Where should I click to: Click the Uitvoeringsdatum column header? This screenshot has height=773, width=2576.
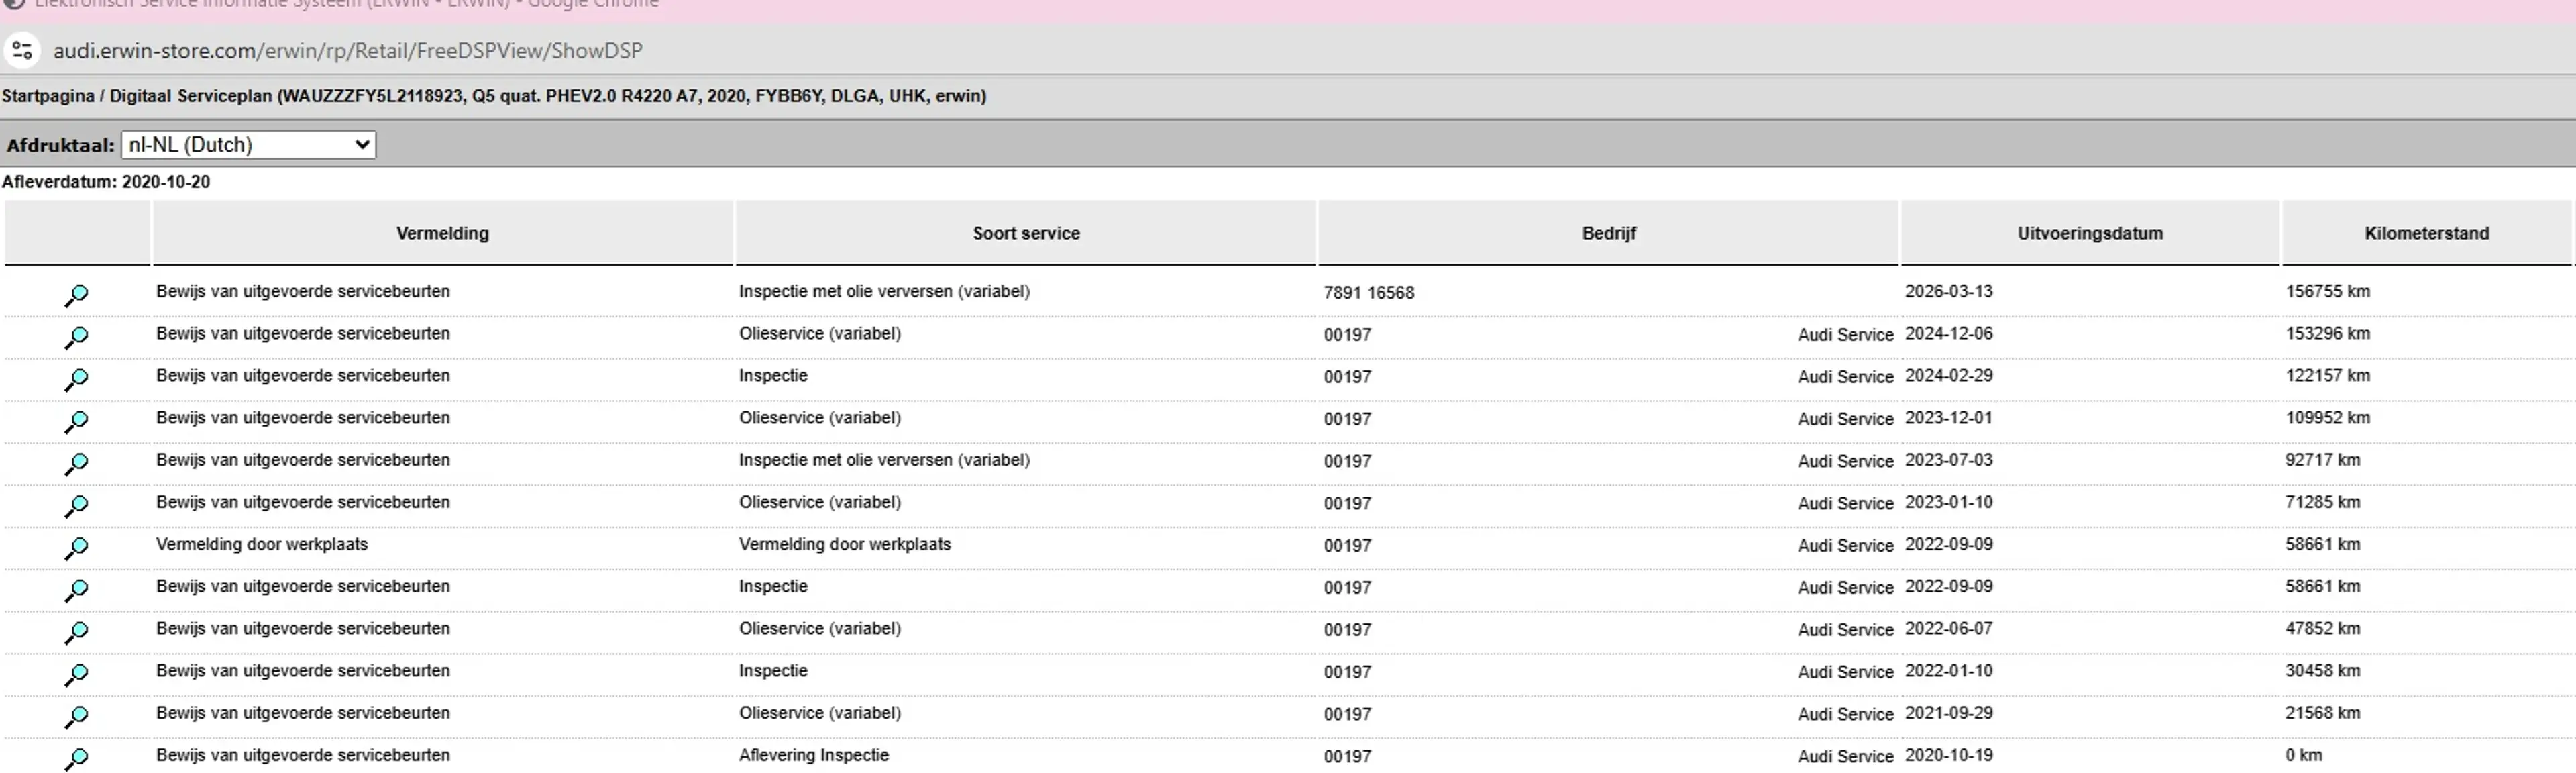(2090, 233)
